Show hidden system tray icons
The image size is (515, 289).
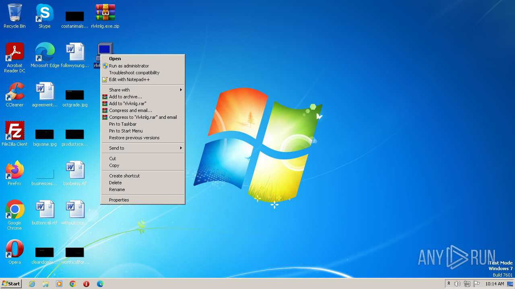tap(449, 284)
